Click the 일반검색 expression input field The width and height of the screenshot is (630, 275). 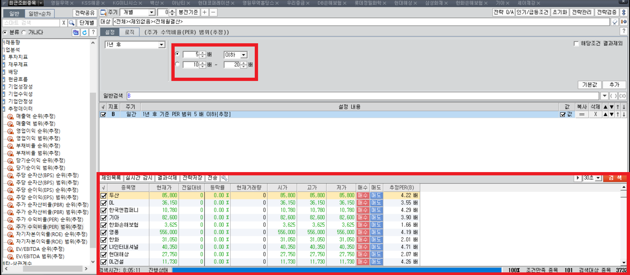coord(363,96)
